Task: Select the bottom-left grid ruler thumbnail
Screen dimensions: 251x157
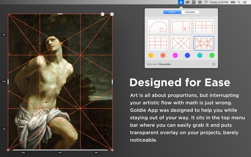Action: [x=158, y=43]
